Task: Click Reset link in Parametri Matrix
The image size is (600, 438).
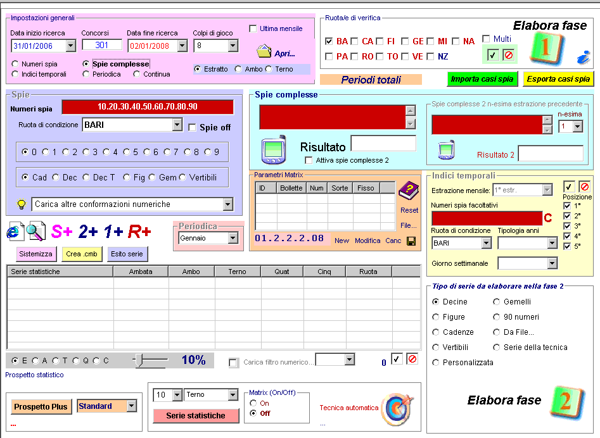Action: tap(409, 210)
